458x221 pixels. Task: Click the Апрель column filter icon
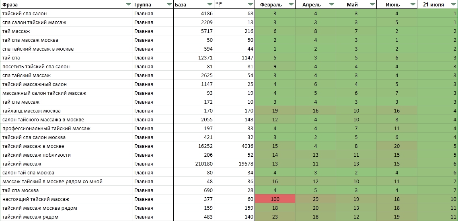click(331, 5)
